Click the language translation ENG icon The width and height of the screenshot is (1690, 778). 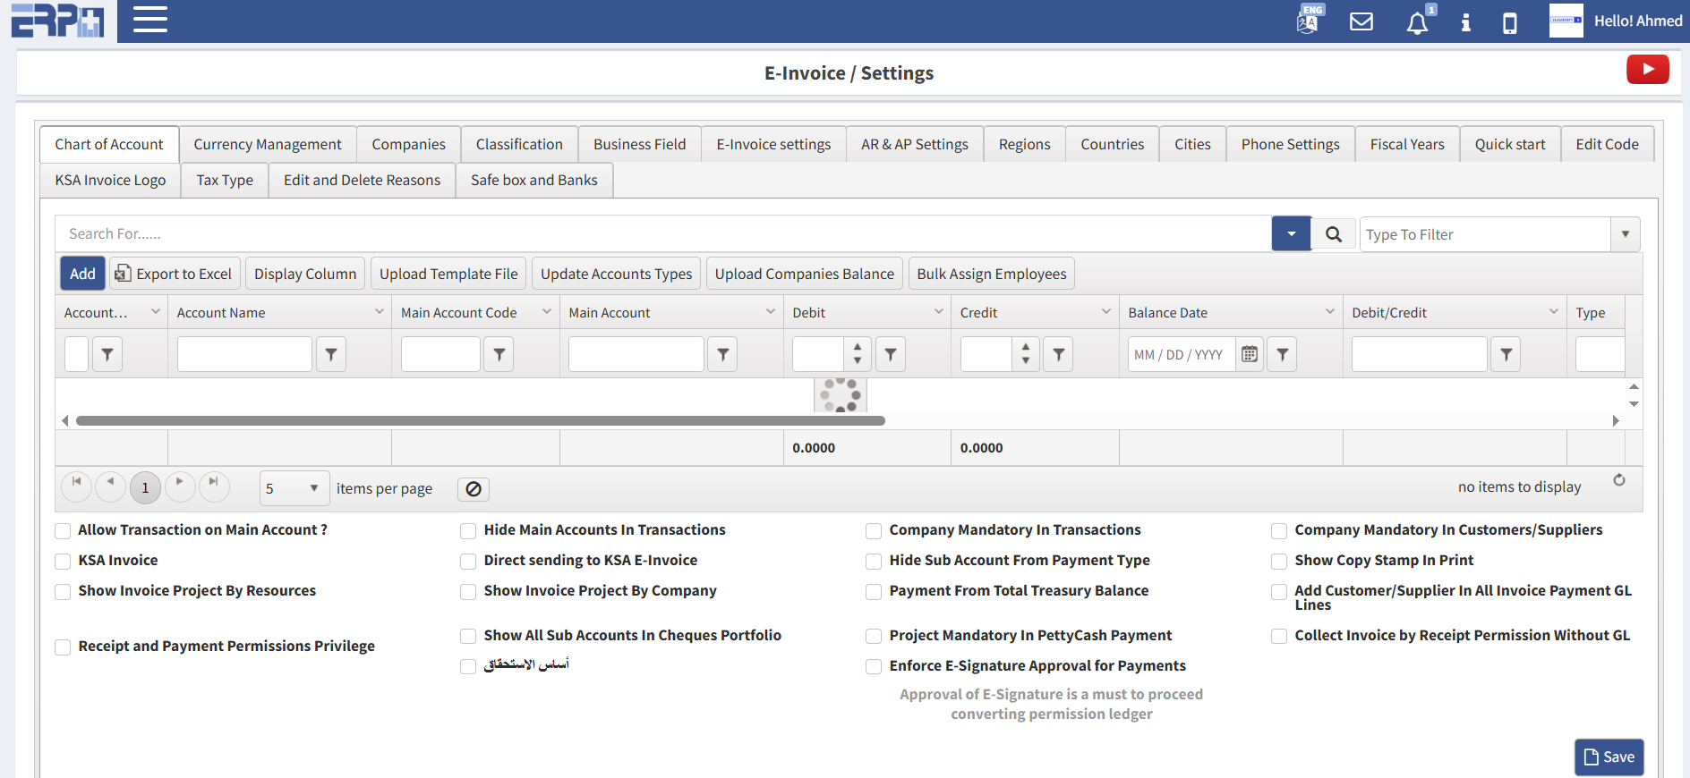click(1308, 21)
